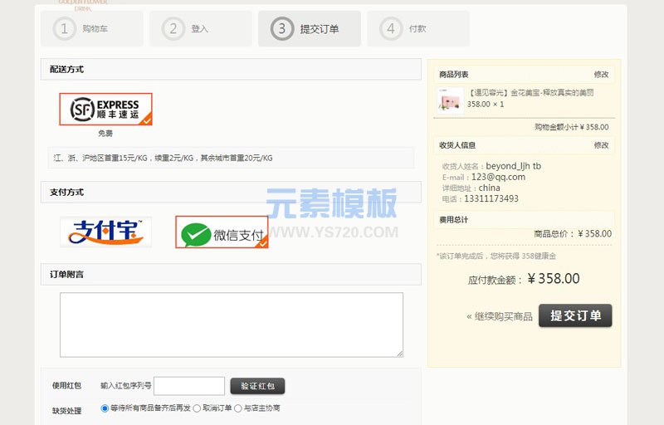The width and height of the screenshot is (664, 425).
Task: Click the email 123@qq.com
Action: coord(498,177)
